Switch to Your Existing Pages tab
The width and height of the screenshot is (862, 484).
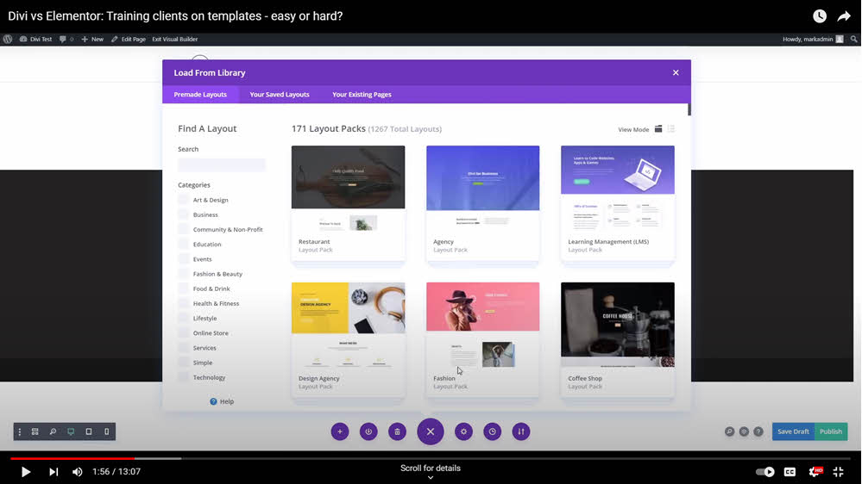362,95
